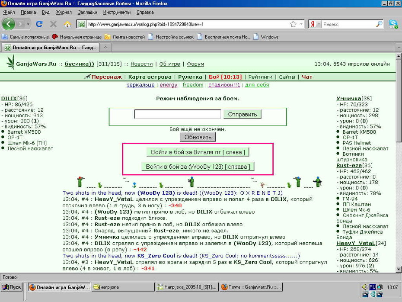Expand the Yandex search engine dropdown
Image resolution: width=402 pixels, height=302 pixels.
tap(319, 24)
